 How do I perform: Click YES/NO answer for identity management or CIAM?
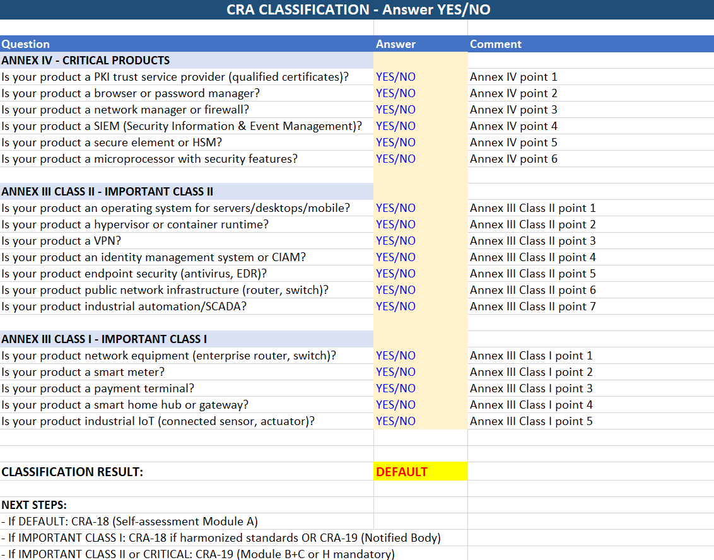(395, 257)
